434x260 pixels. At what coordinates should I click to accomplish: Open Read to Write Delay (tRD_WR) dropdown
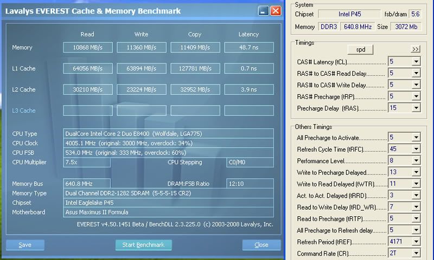pos(416,207)
